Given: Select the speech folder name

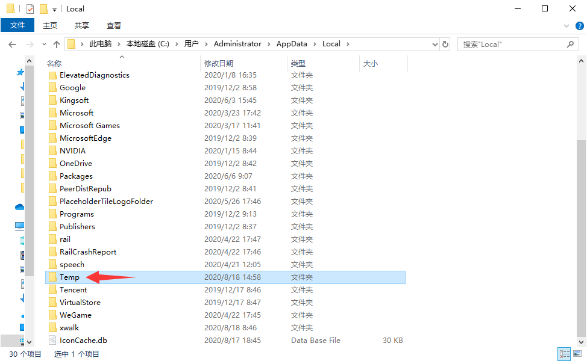Looking at the screenshot, I should 72,265.
